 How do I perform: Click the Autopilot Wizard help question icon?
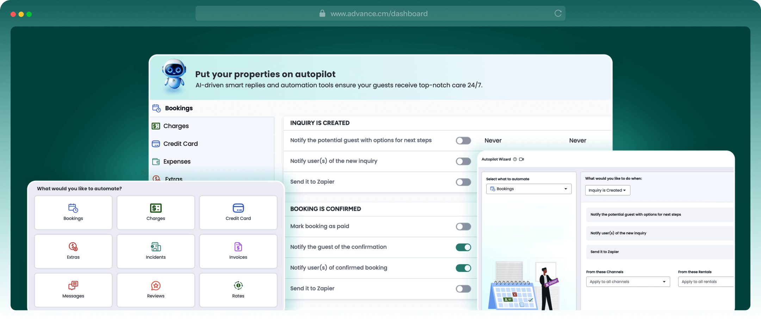pos(515,159)
